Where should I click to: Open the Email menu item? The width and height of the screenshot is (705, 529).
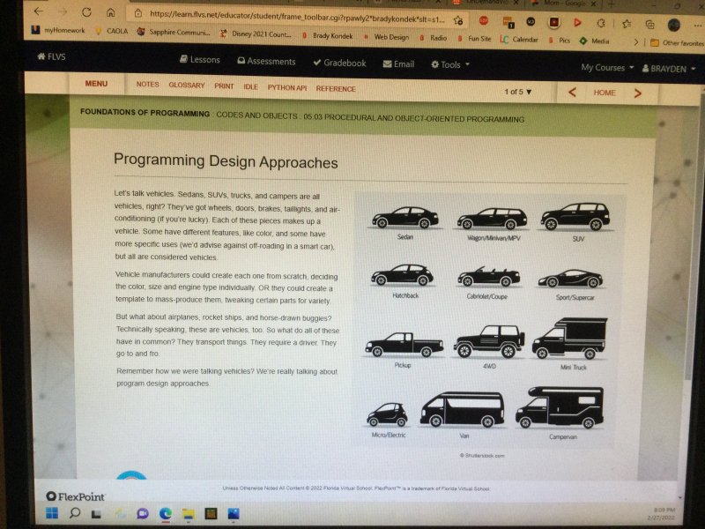click(398, 64)
